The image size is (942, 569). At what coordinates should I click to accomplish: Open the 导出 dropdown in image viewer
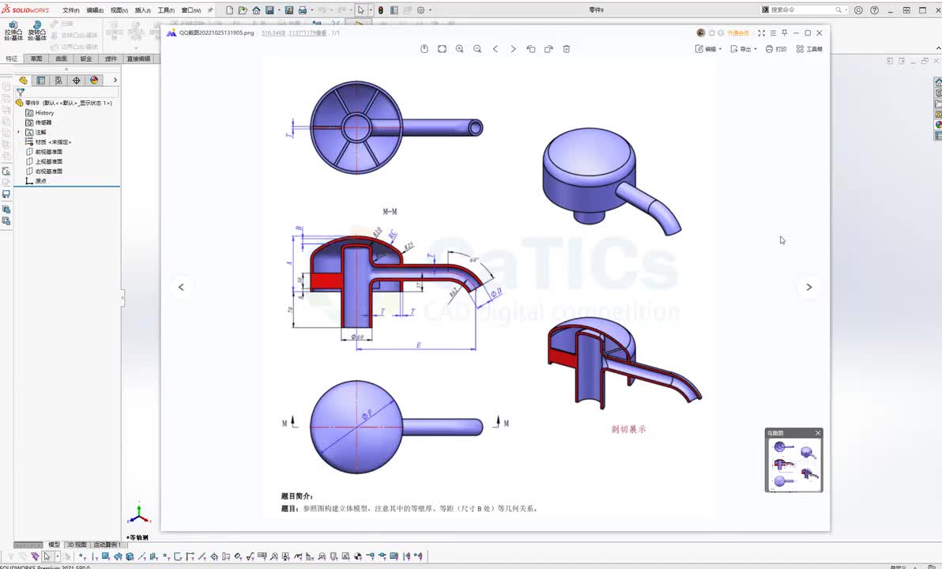pyautogui.click(x=743, y=49)
